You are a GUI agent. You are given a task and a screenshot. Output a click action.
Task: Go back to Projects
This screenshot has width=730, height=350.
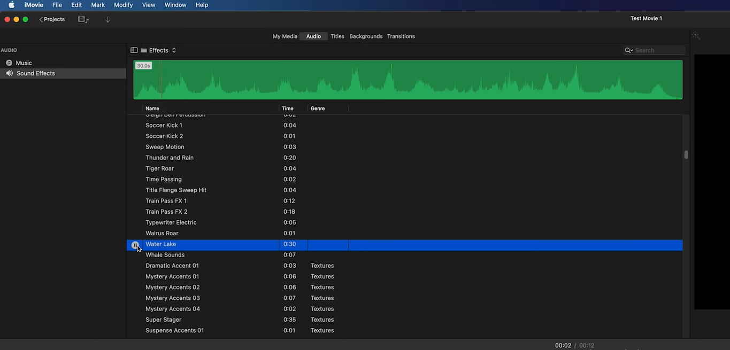click(x=52, y=19)
